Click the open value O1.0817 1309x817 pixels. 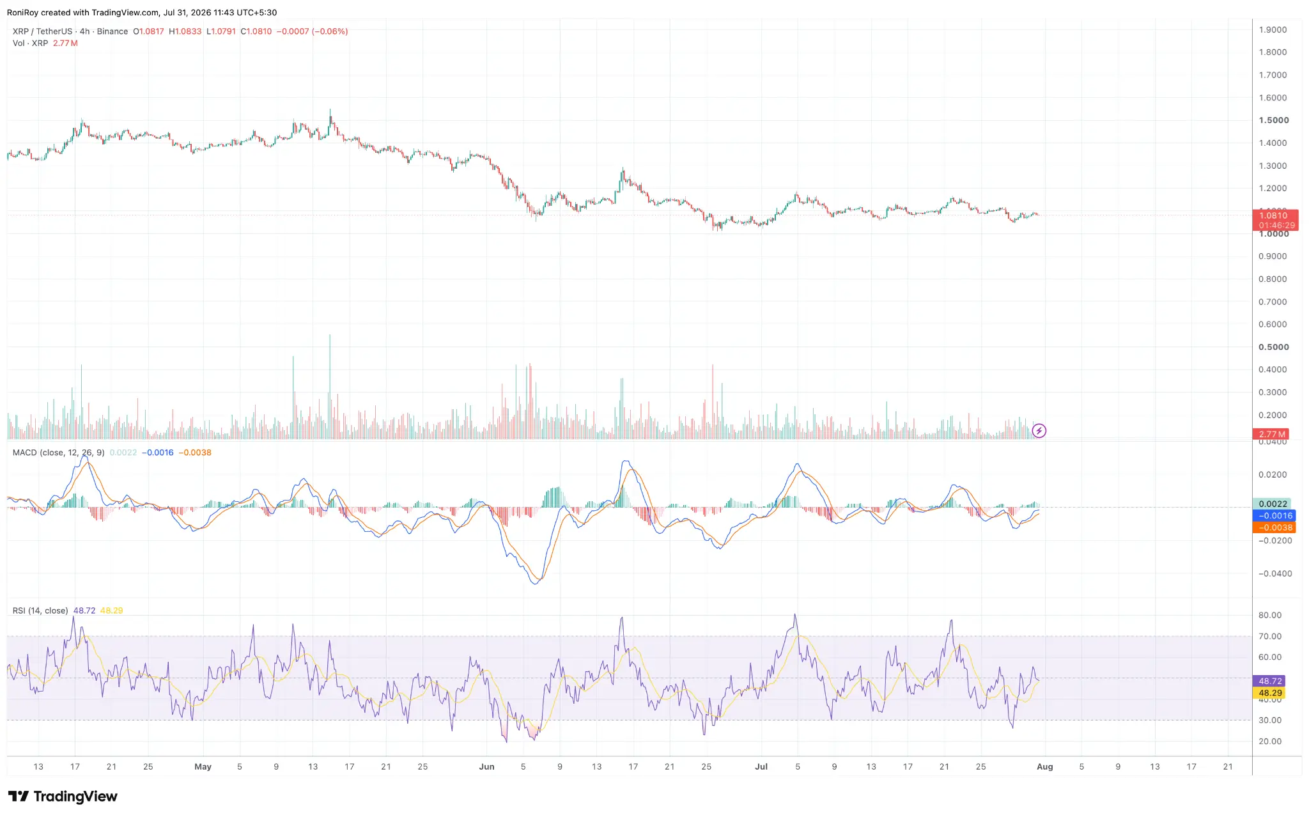click(148, 31)
